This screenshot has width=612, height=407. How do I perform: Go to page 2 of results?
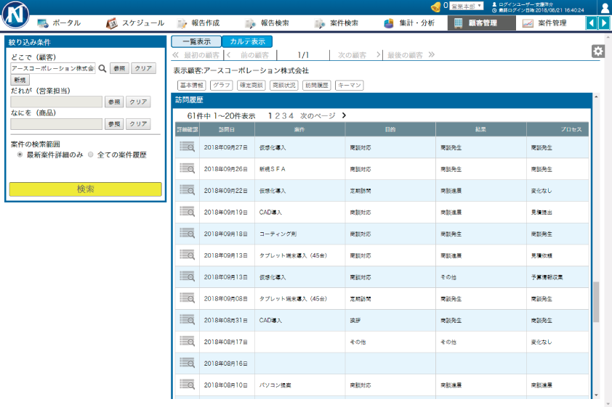[277, 115]
